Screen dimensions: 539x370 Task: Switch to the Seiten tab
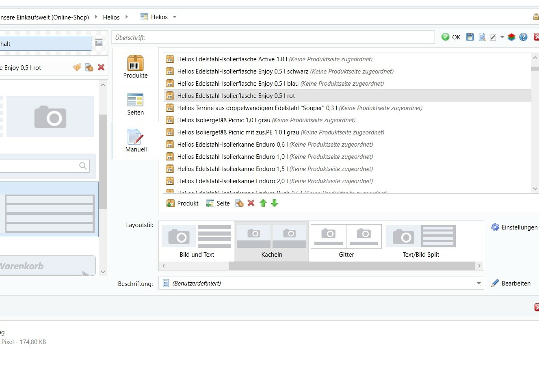[135, 104]
